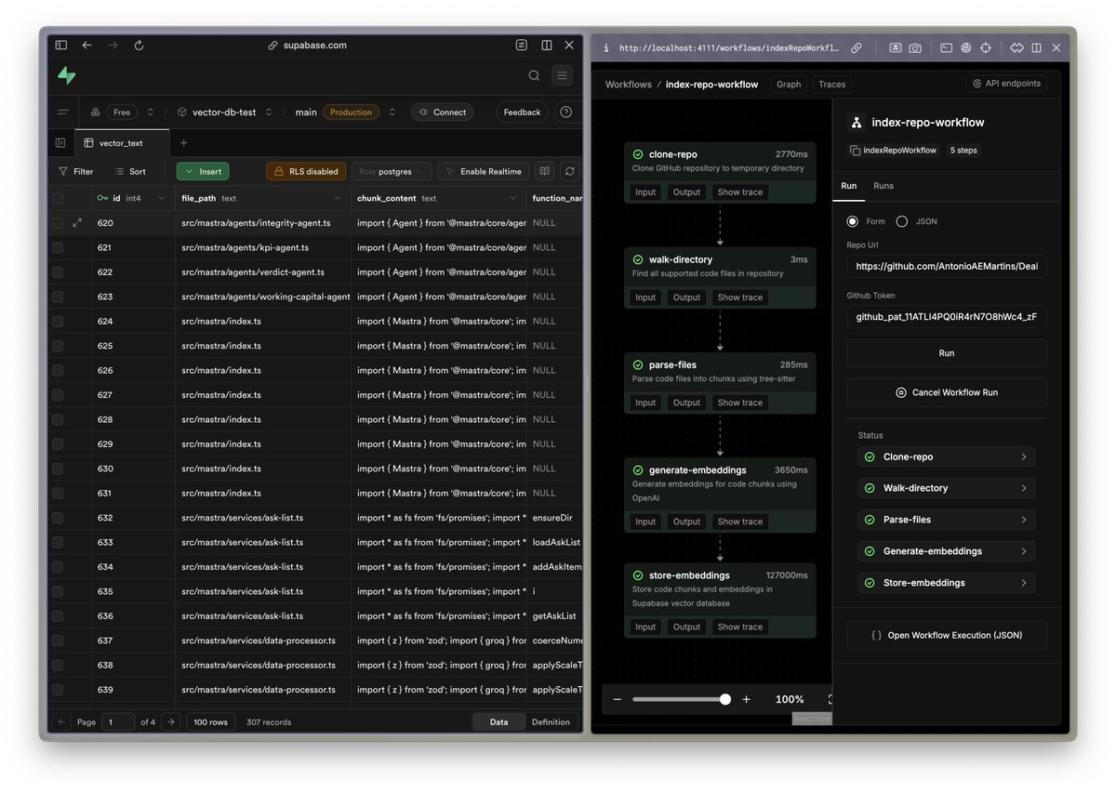Image resolution: width=1116 pixels, height=793 pixels.
Task: Click the Connect button
Action: pos(442,112)
